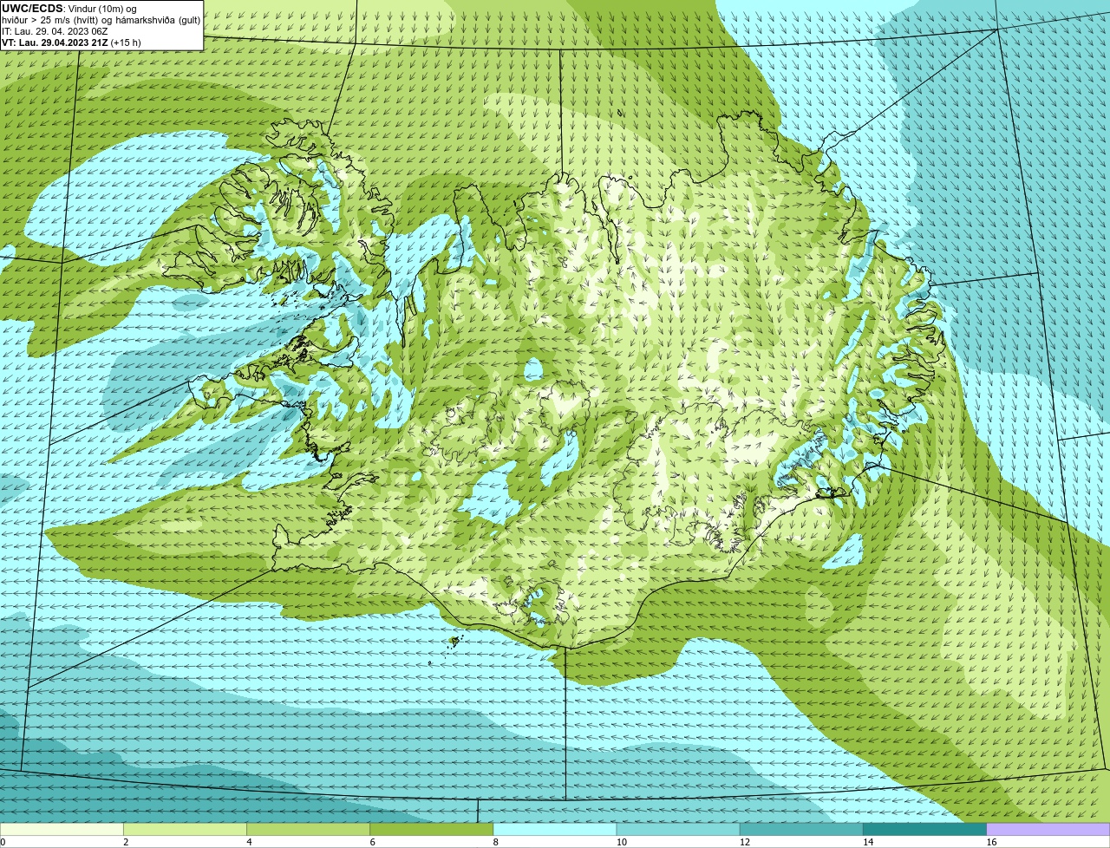Click the legend scale label "10"
This screenshot has height=848, width=1110.
point(622,842)
